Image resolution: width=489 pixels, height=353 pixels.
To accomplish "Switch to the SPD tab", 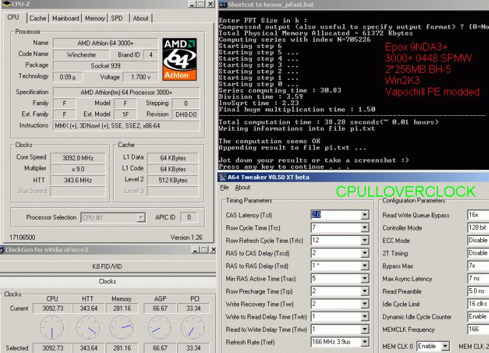I will point(117,19).
